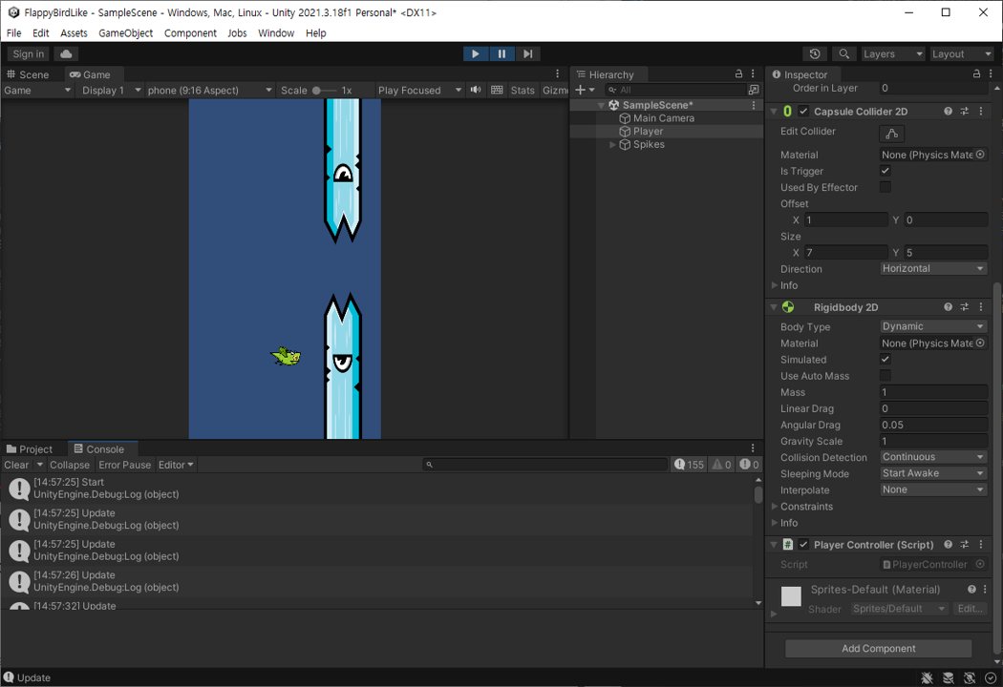Uncheck the Is Trigger checkbox
Screen dimensions: 1003x687
886,171
